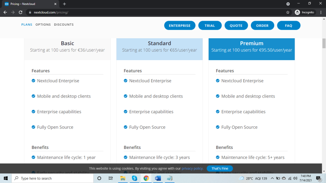This screenshot has height=183, width=326.
Task: Click the FAQ button
Action: pyautogui.click(x=288, y=26)
